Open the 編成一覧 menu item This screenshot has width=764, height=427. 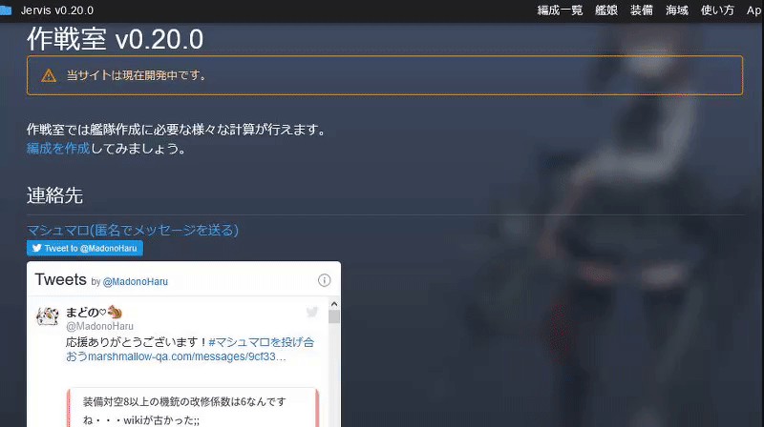[x=560, y=10]
